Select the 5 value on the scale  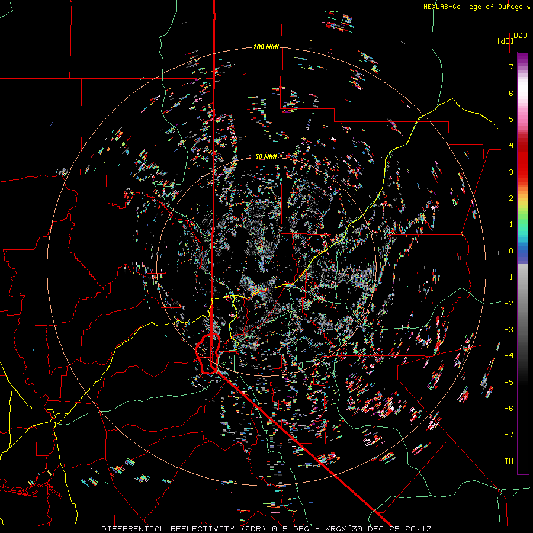(511, 119)
